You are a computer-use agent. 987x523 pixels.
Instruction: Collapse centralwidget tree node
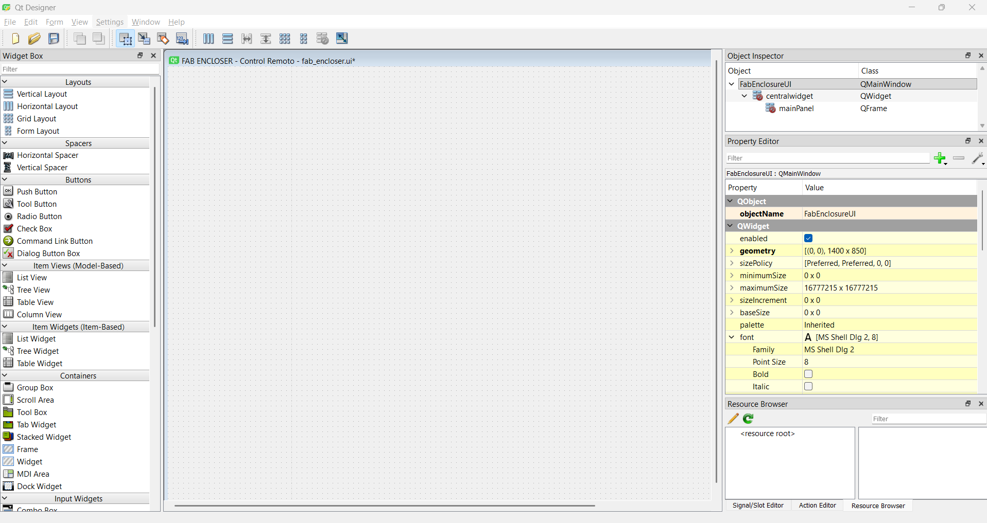pyautogui.click(x=744, y=96)
